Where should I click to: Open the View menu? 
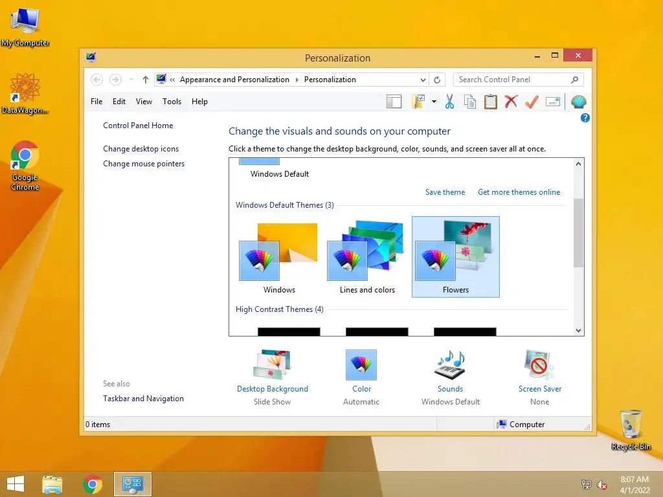pyautogui.click(x=144, y=102)
